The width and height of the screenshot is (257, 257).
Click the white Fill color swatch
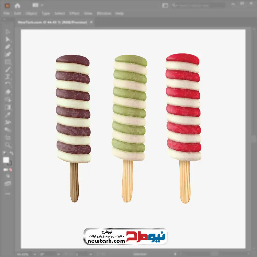[6, 160]
